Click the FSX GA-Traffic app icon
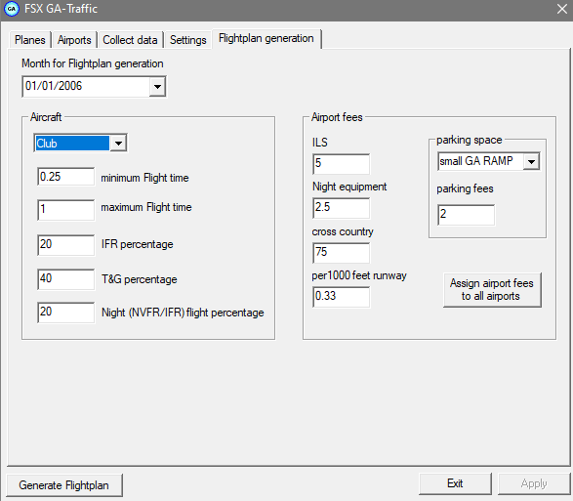The image size is (573, 501). 12,9
